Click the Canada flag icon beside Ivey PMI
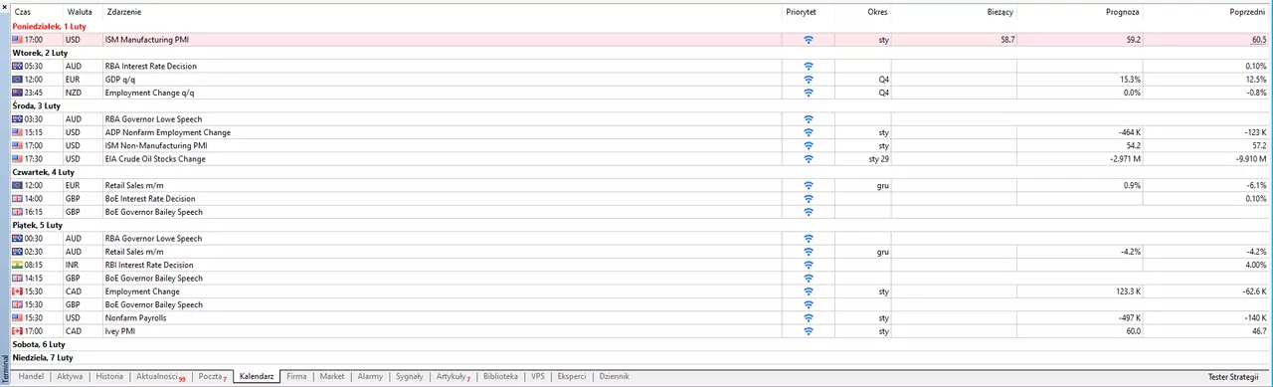The image size is (1273, 387). tap(17, 331)
